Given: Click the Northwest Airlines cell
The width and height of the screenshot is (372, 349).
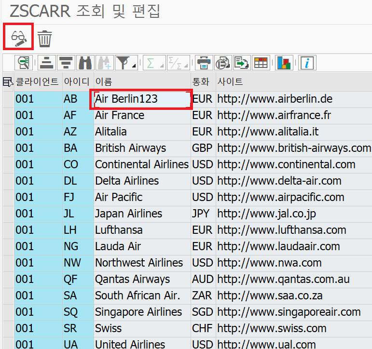Looking at the screenshot, I should coord(142,263).
